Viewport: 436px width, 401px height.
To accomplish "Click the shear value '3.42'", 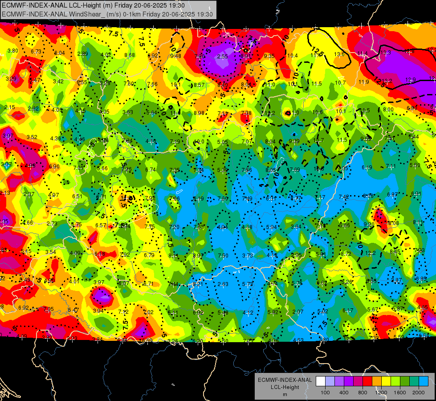I will coord(58,82).
